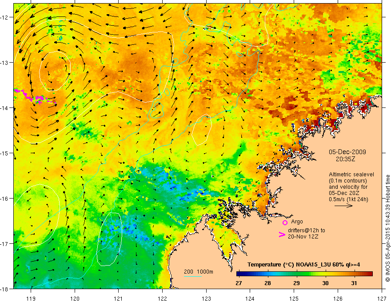Image resolution: width=391 pixels, height=302 pixels.
Task: Click the temperature color bar
Action: click(x=304, y=274)
